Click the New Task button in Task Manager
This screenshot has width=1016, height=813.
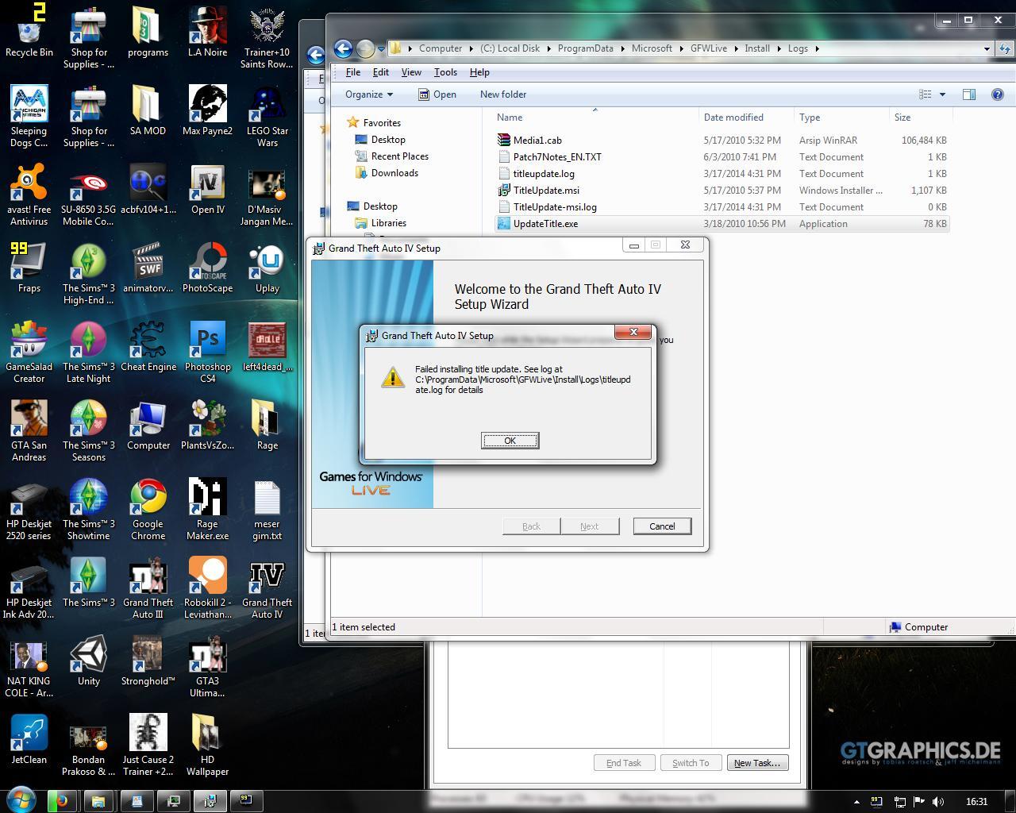[756, 762]
